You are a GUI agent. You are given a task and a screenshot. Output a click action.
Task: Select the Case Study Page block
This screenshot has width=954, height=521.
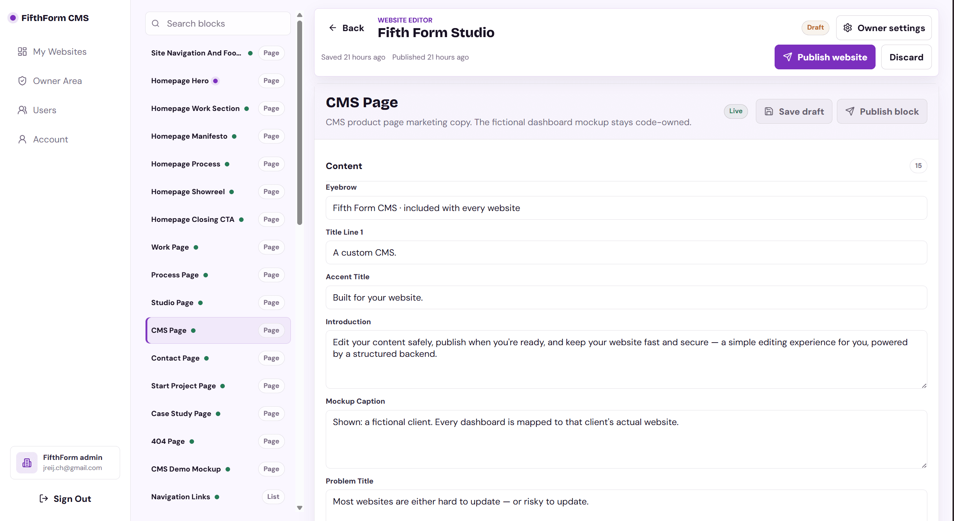tap(218, 414)
